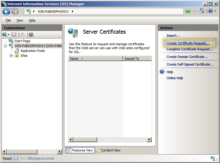Click the Stop icon in toolbar

(195, 11)
